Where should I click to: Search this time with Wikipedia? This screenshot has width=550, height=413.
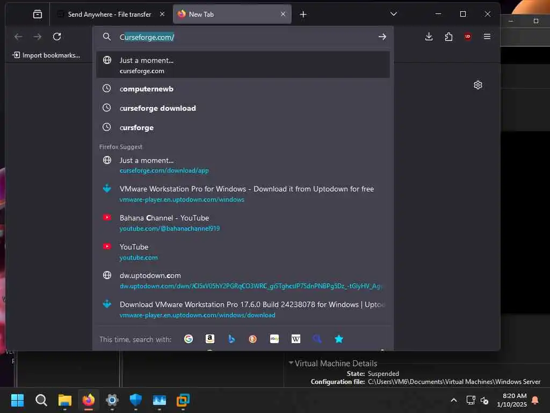coord(296,339)
